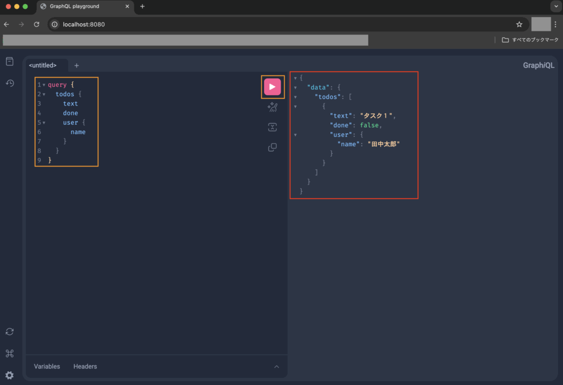Re-fetch the GraphQL schema icon

9,332
